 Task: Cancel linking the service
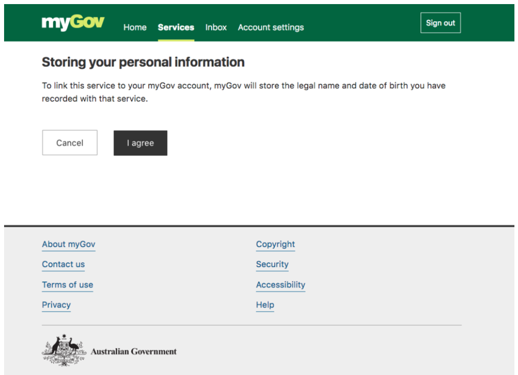pyautogui.click(x=70, y=143)
